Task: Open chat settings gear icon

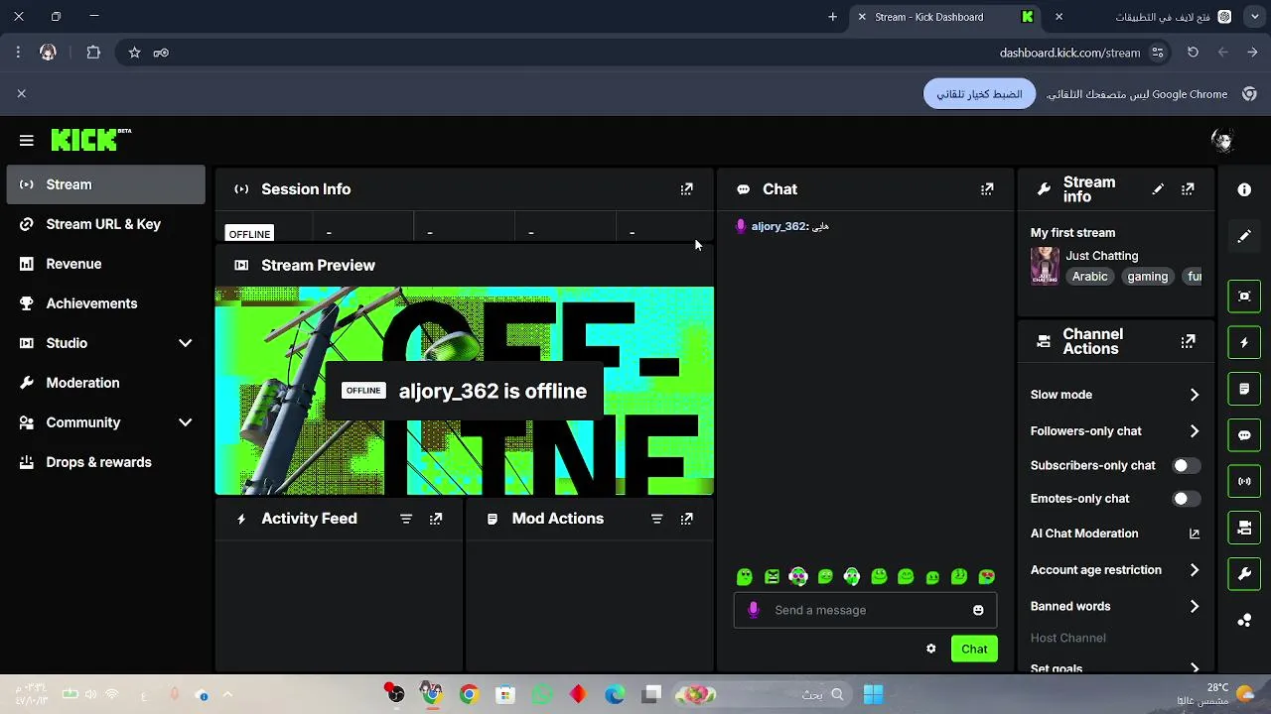Action: [930, 649]
